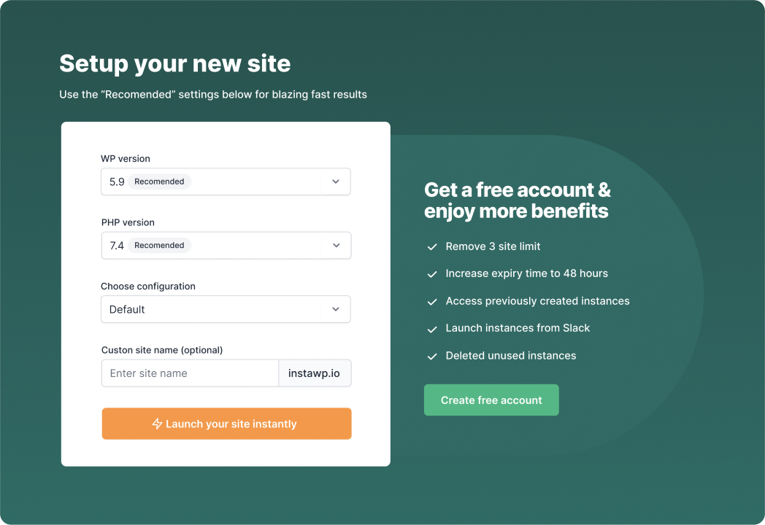The height and width of the screenshot is (525, 765).
Task: Focus the Enter site name field
Action: pos(190,373)
